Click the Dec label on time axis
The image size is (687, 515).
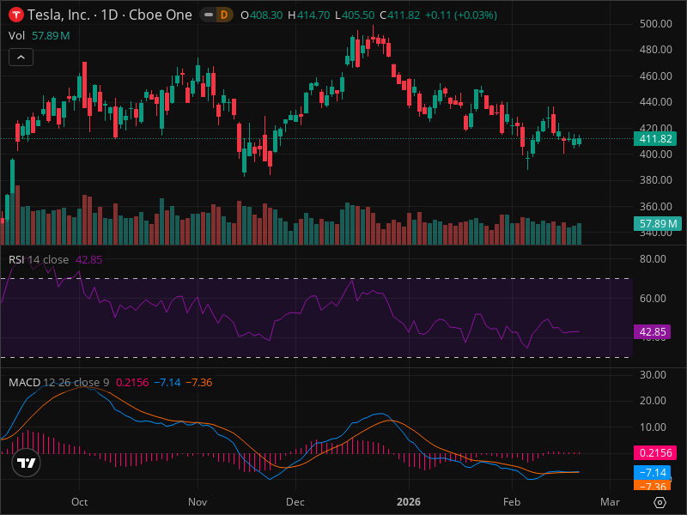tap(295, 502)
